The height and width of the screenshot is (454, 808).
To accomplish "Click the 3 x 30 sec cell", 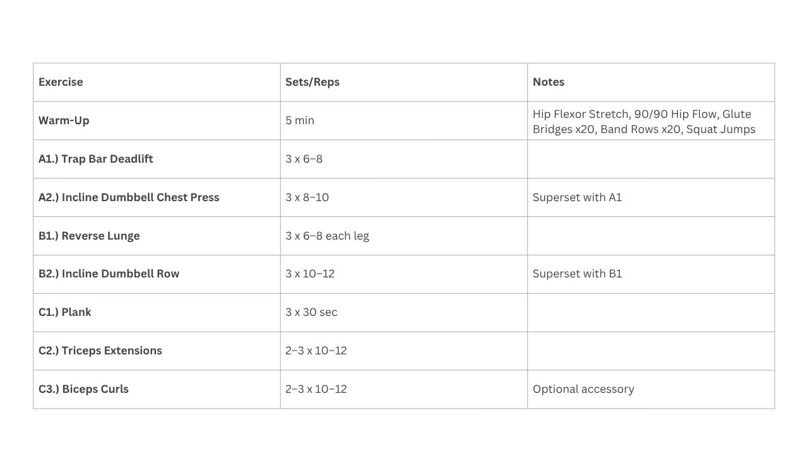I will pos(311,312).
